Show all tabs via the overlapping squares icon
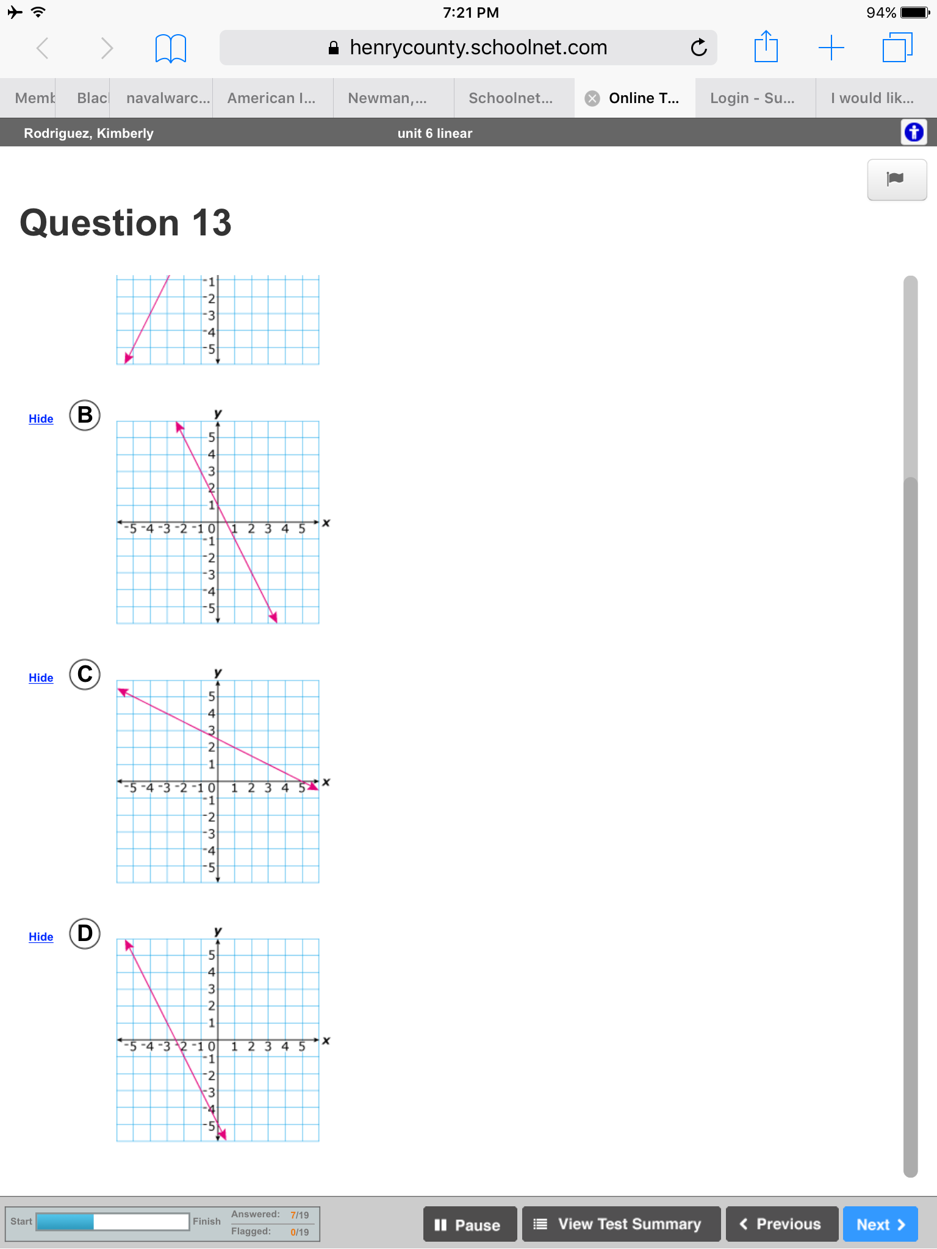Viewport: 937px width, 1249px height. (897, 48)
